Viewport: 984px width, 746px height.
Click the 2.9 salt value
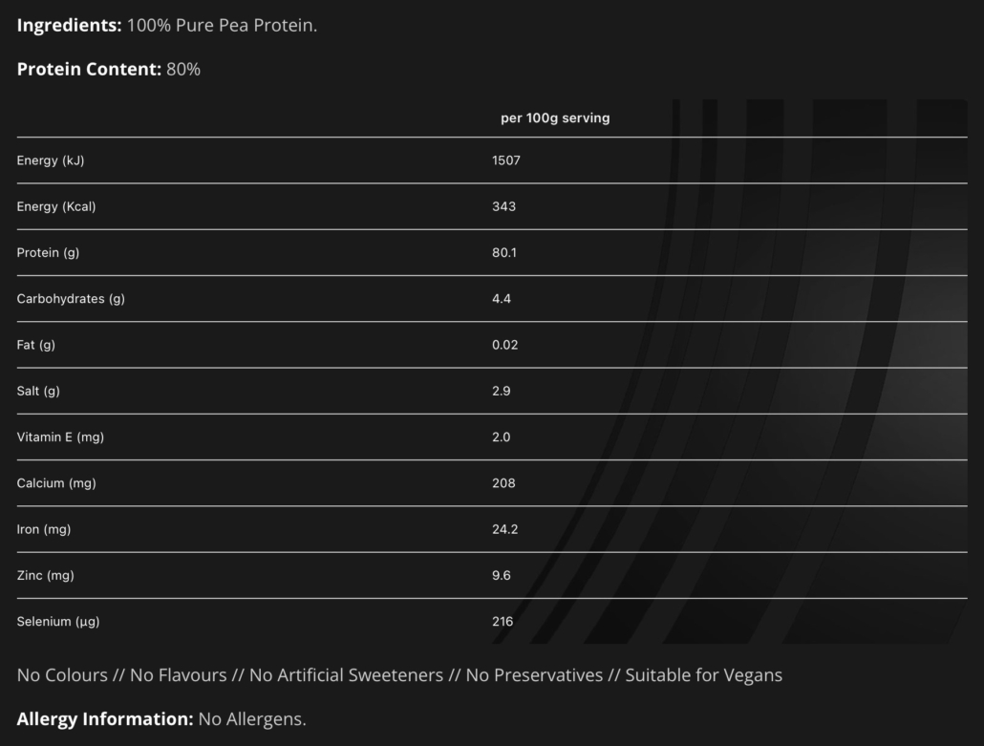point(502,391)
